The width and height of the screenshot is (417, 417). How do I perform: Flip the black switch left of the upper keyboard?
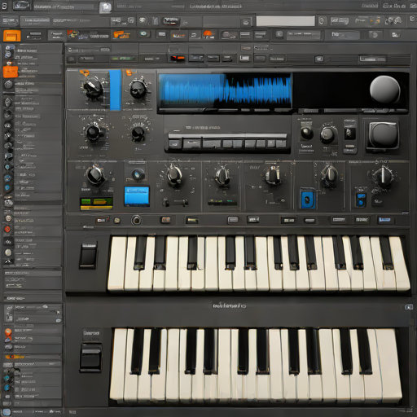click(88, 256)
